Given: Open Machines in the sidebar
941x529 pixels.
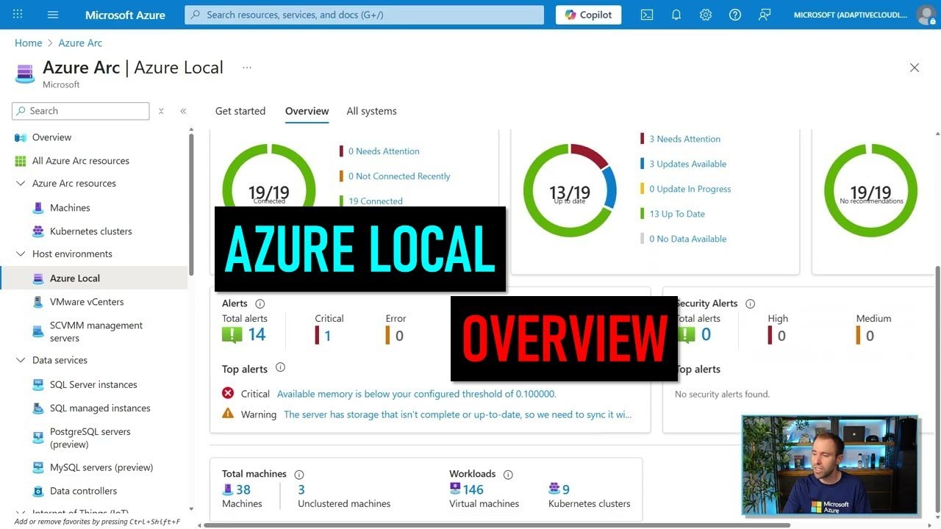Looking at the screenshot, I should point(70,208).
